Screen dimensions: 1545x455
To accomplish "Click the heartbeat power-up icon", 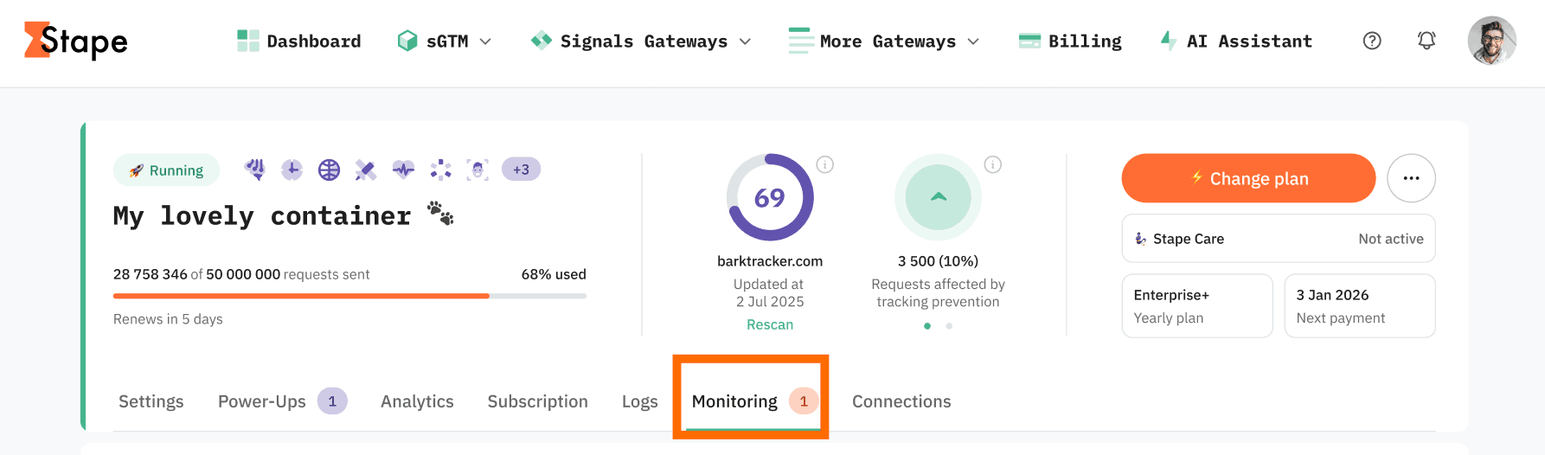I will (x=403, y=170).
